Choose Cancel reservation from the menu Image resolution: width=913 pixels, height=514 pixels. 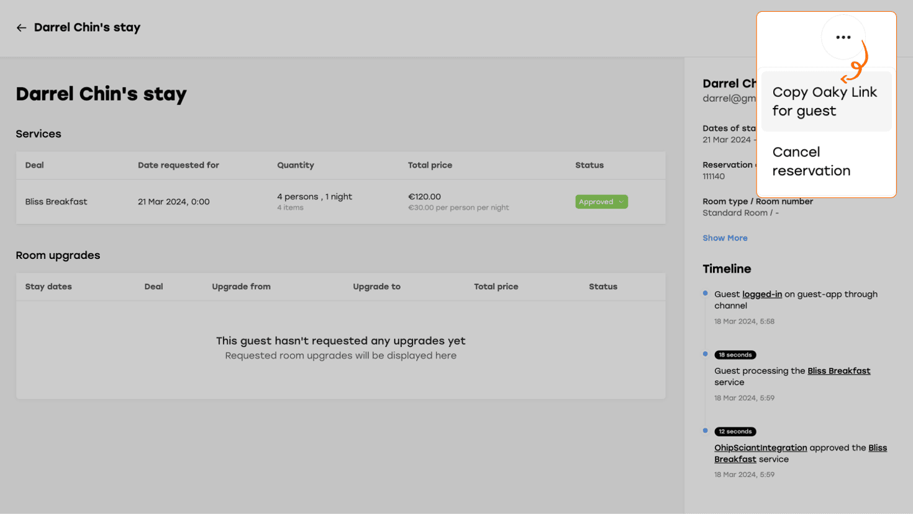point(811,161)
